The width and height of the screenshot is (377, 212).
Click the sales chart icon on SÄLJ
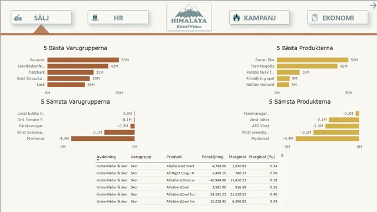(18, 18)
